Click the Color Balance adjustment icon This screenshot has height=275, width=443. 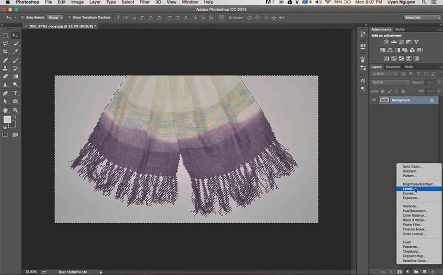point(390,50)
